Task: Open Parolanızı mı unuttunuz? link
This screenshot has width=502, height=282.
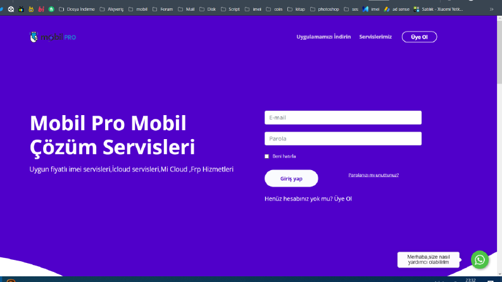Action: click(373, 175)
